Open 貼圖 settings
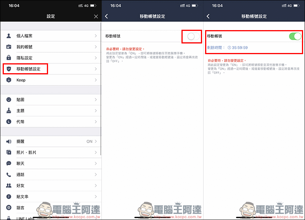 pos(51,100)
